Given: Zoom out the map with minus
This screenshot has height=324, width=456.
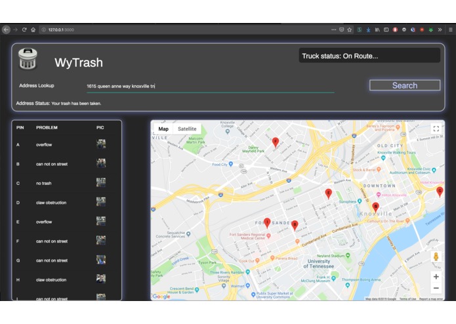Looking at the screenshot, I should pos(436,289).
